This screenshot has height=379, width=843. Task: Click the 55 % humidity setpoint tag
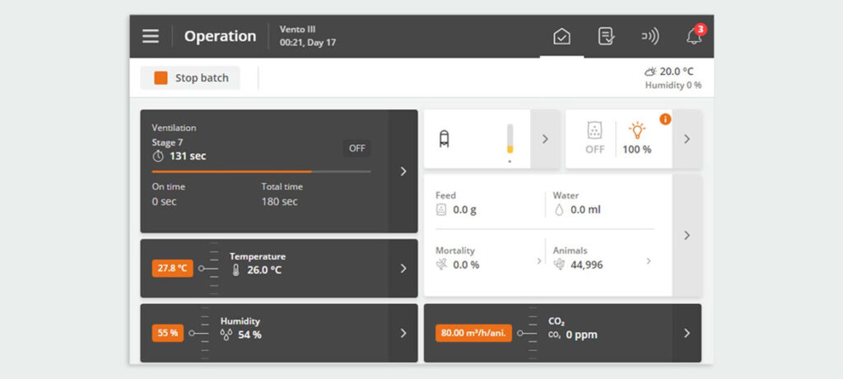pyautogui.click(x=167, y=333)
